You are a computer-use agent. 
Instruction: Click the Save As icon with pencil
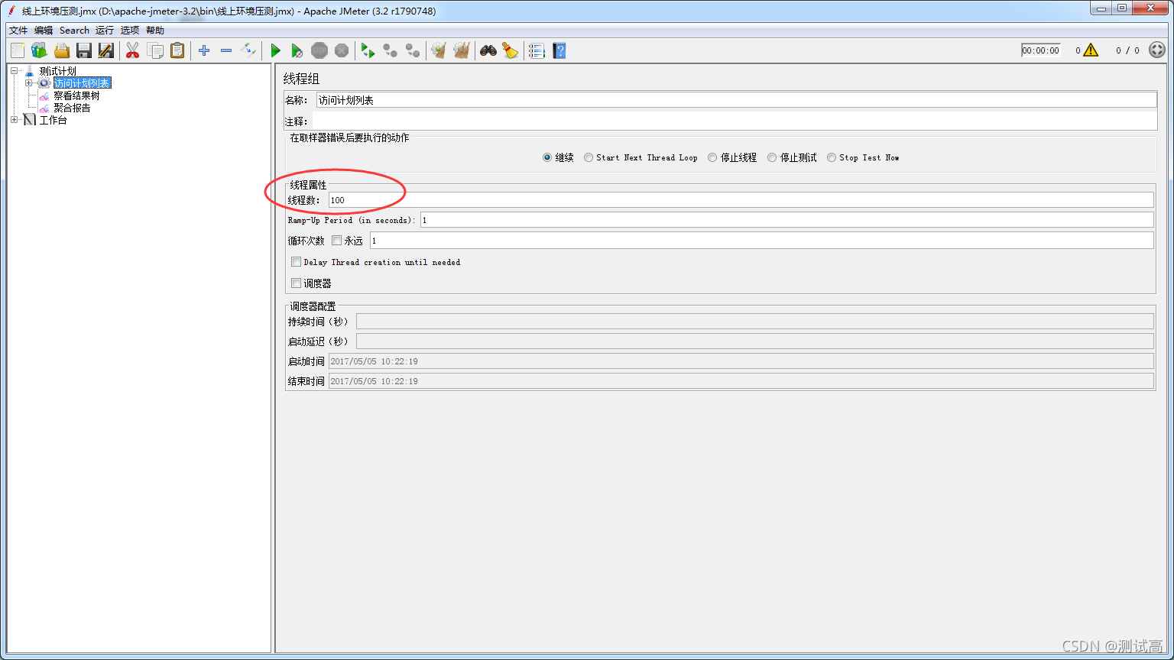tap(106, 50)
